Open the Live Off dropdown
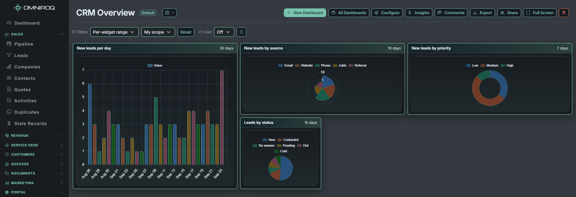The image size is (576, 197). [224, 32]
